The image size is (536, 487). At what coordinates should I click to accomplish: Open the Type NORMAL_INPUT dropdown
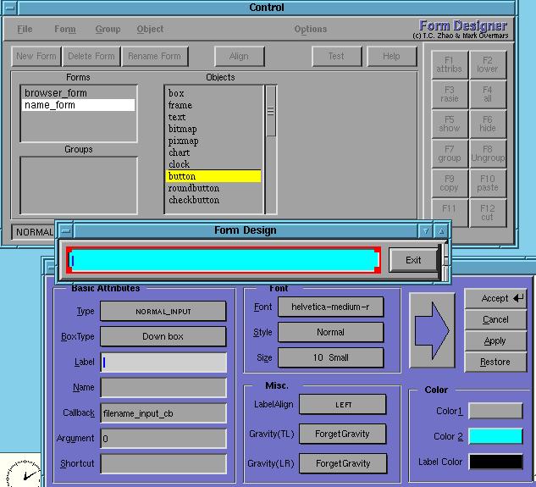point(163,311)
